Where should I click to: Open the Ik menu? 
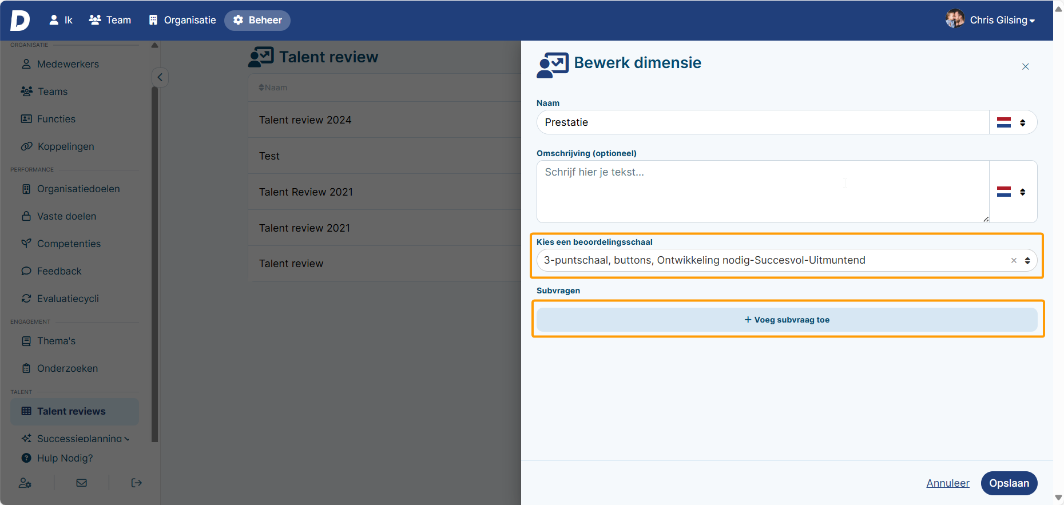pyautogui.click(x=61, y=20)
